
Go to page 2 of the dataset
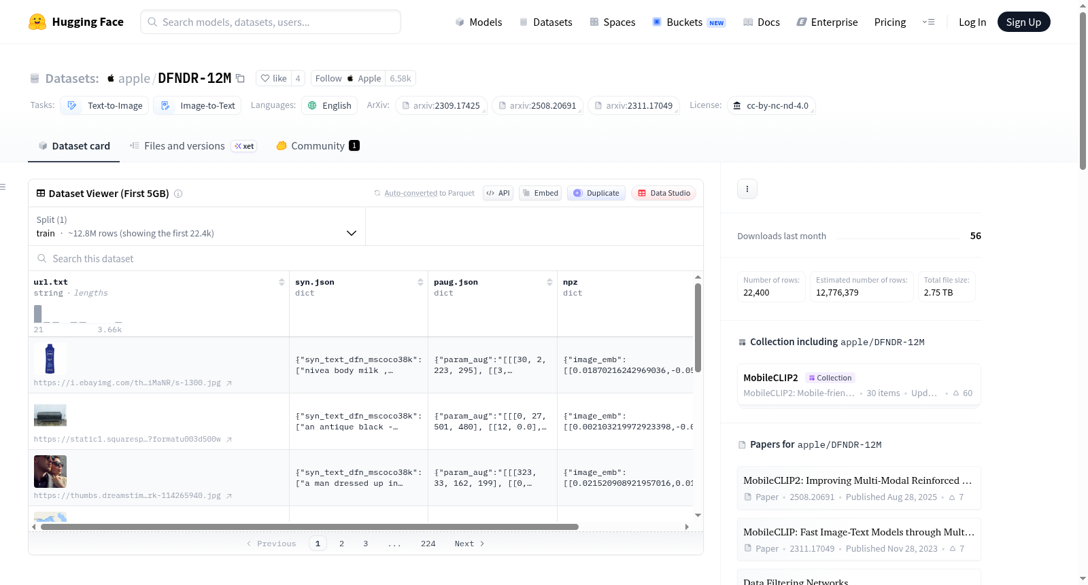(341, 544)
